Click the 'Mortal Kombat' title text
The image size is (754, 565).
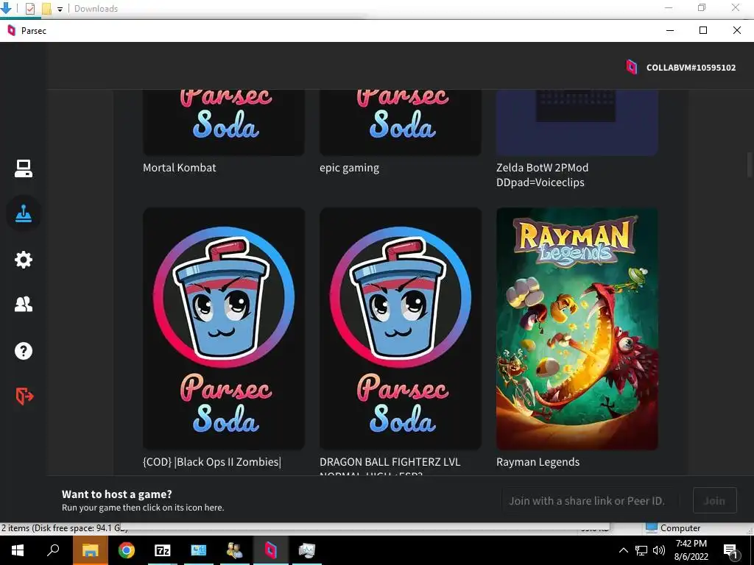pos(180,168)
